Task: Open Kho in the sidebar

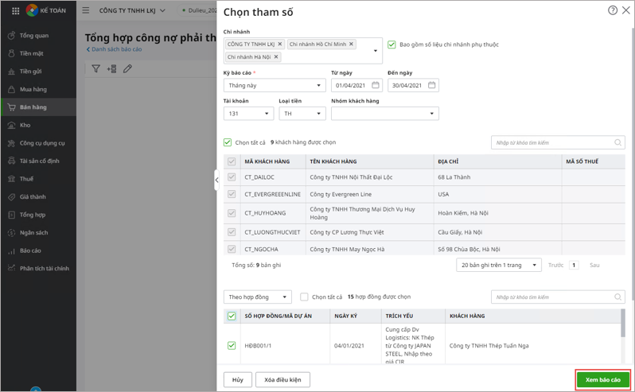Action: click(38, 125)
